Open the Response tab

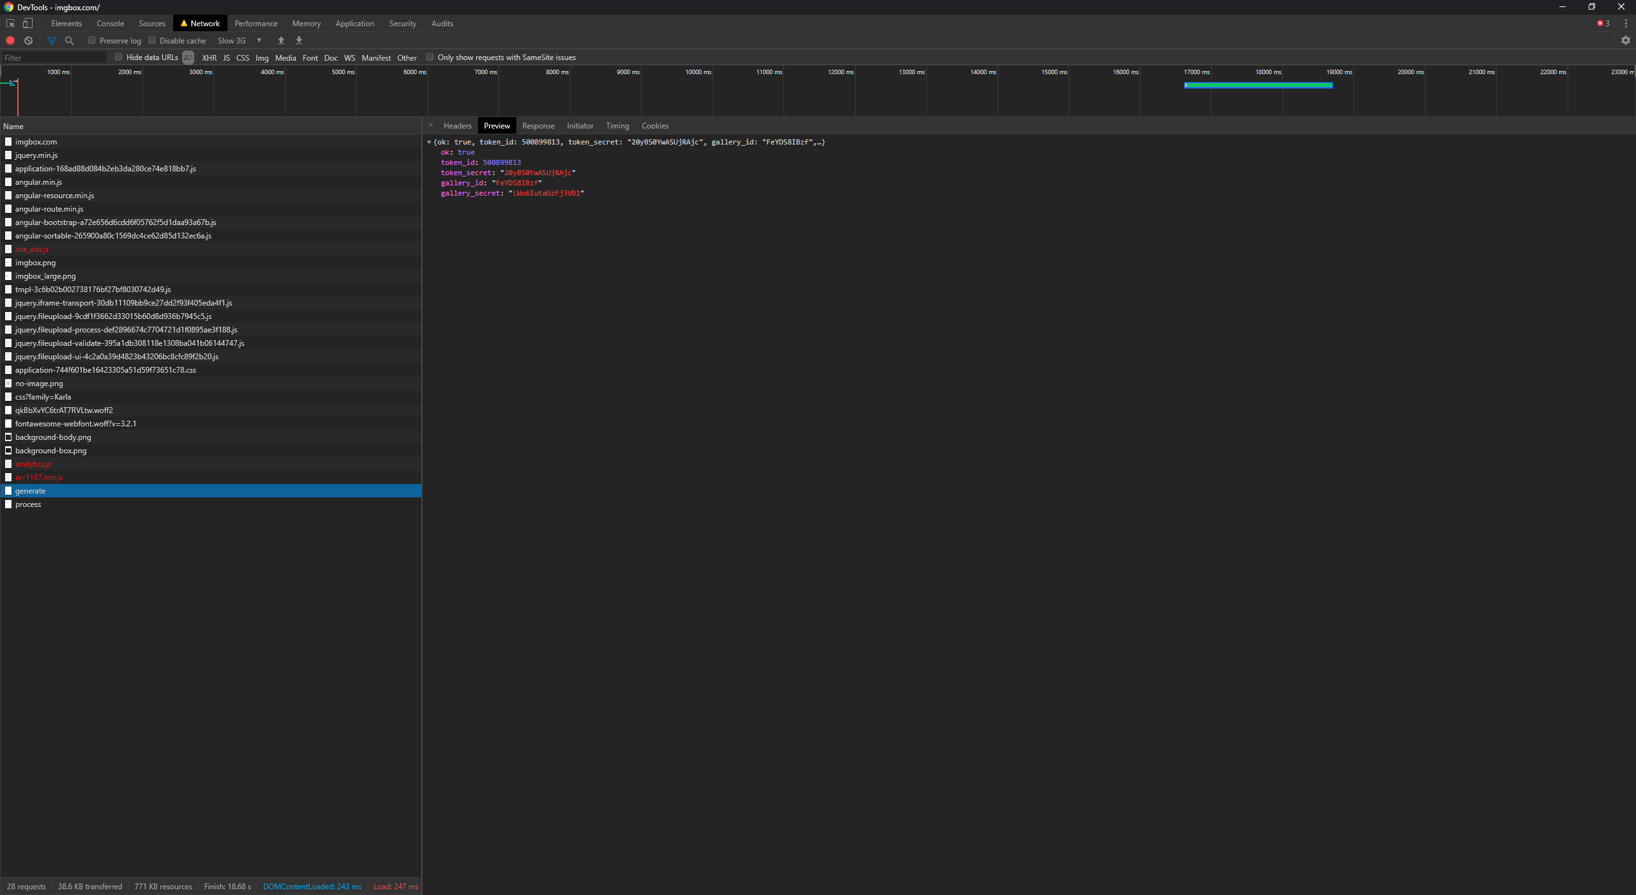point(538,126)
